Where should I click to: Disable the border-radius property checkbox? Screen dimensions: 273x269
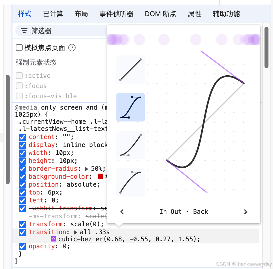coord(22,169)
